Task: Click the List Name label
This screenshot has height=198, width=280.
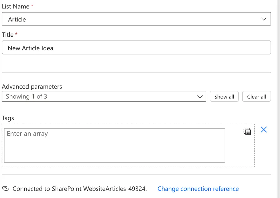Action: tap(16, 7)
